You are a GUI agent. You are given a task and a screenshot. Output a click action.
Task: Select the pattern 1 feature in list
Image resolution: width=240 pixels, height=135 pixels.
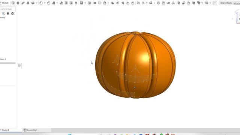point(3,59)
